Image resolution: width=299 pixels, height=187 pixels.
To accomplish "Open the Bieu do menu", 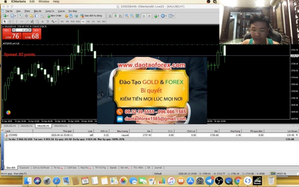I will (37, 11).
